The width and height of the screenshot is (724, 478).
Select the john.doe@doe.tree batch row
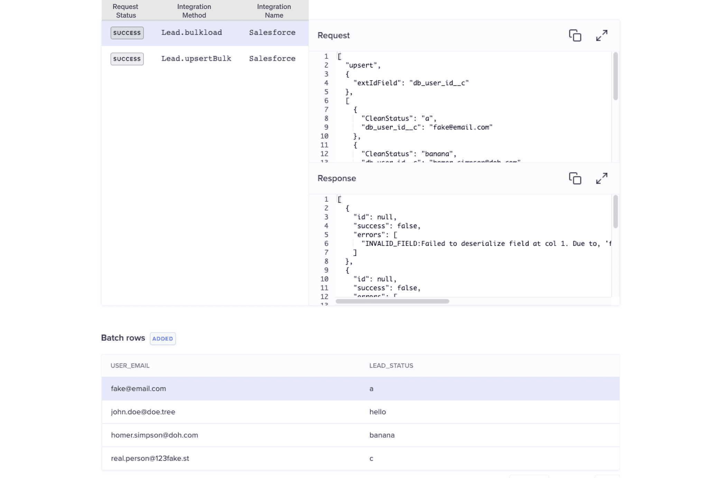point(143,412)
